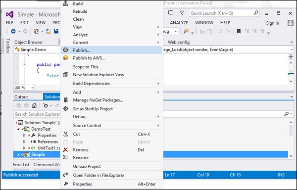Click the Navigate Backward arrow icon

coord(13,31)
